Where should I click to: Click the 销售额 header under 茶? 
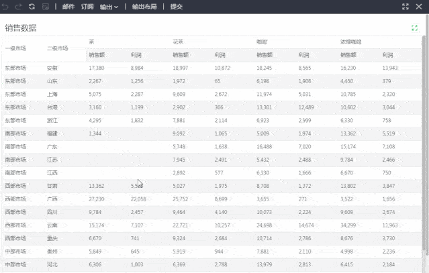pos(97,55)
